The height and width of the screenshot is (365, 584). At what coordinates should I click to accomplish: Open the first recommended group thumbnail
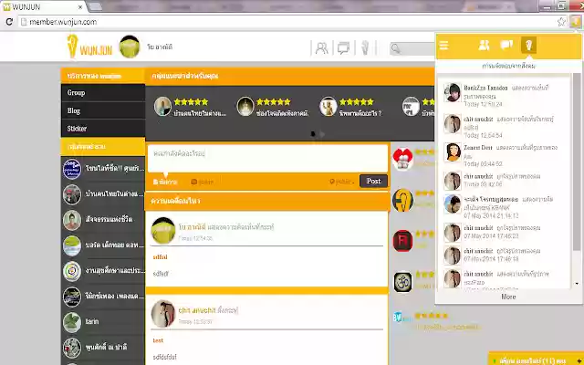pos(162,107)
